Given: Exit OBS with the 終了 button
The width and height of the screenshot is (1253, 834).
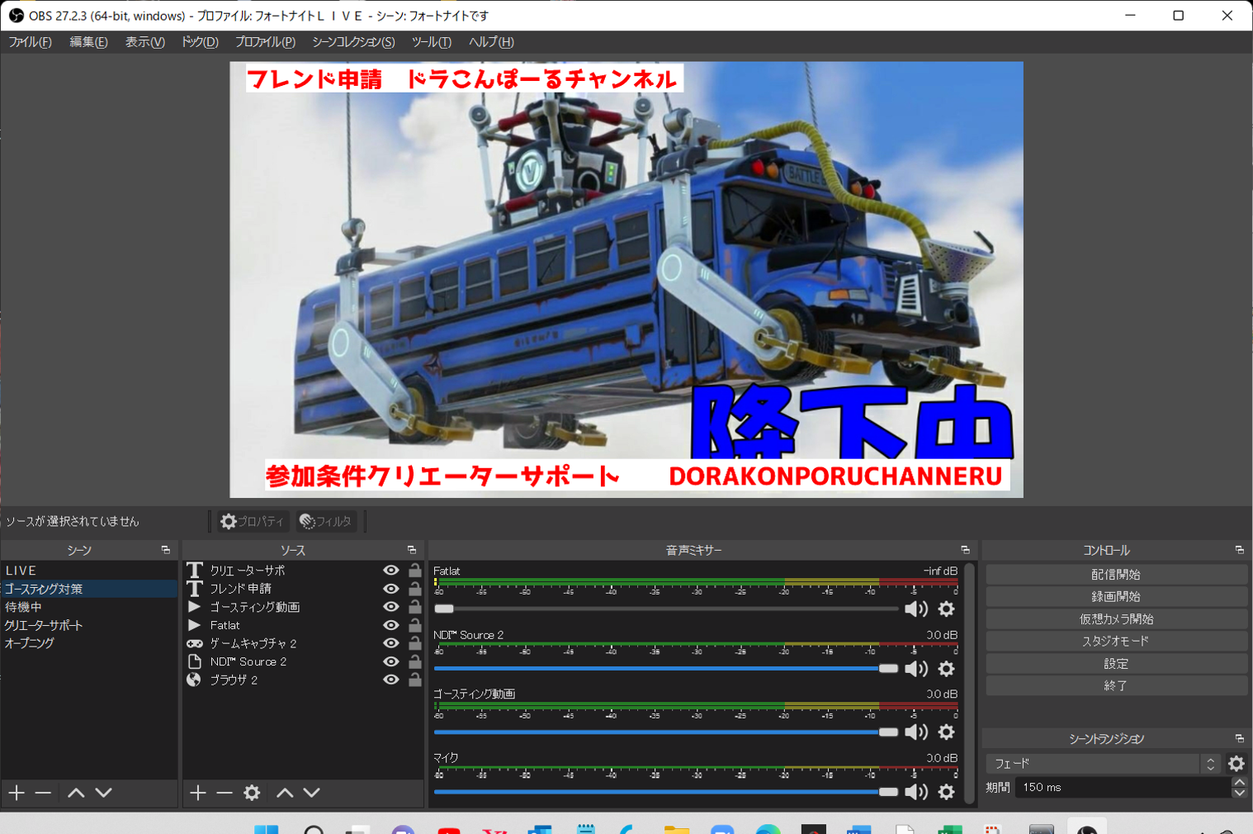Looking at the screenshot, I should (1116, 685).
